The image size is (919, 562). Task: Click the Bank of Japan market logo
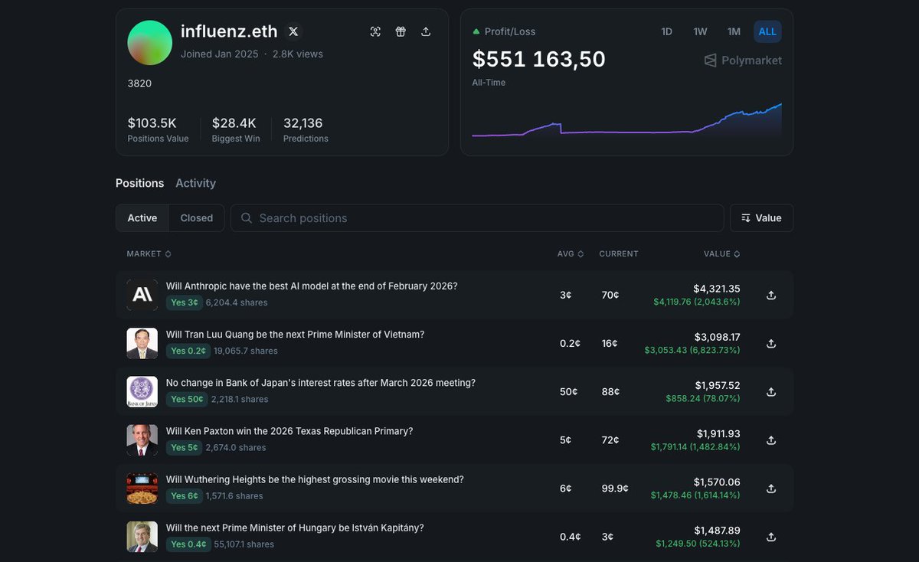[x=142, y=391]
